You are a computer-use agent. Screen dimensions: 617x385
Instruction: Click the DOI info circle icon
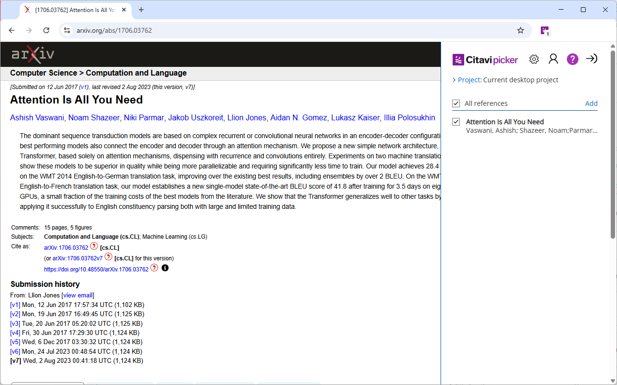pyautogui.click(x=165, y=268)
